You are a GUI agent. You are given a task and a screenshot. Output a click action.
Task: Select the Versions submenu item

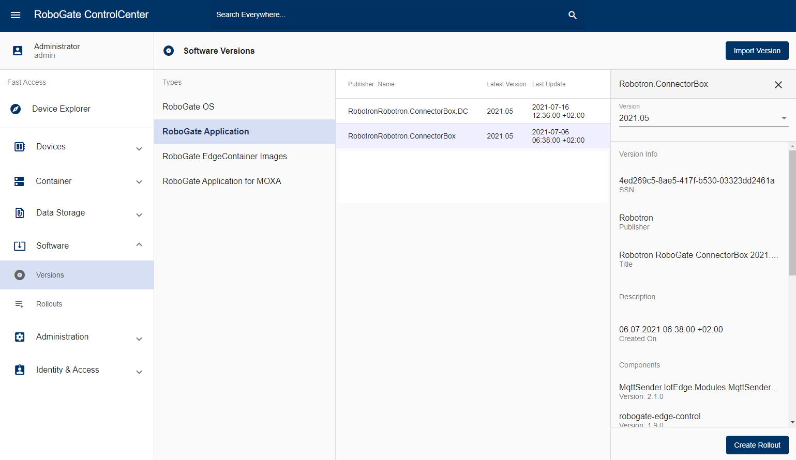[77, 275]
